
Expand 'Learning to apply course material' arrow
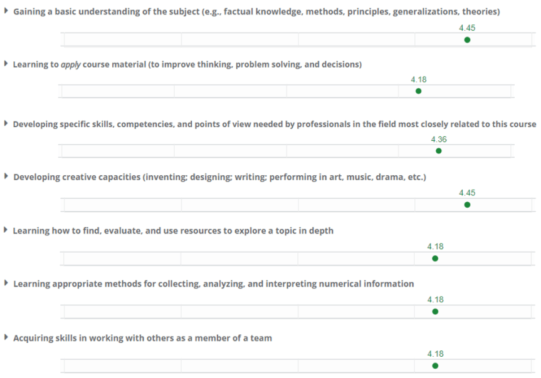(x=6, y=64)
